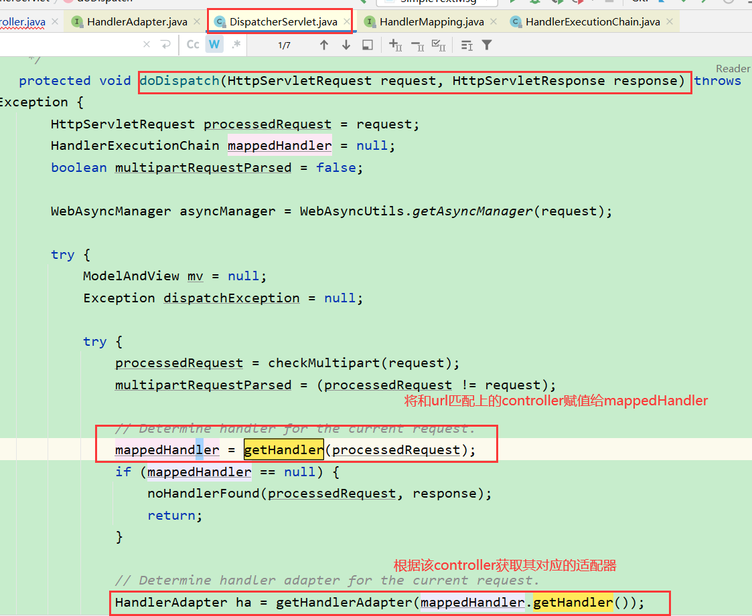The height and width of the screenshot is (616, 752).
Task: Click getAsyncManager in WebAsyncUtils call
Action: pyautogui.click(x=472, y=211)
